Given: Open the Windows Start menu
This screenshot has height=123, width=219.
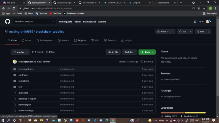Looking at the screenshot, I should coord(3,120).
